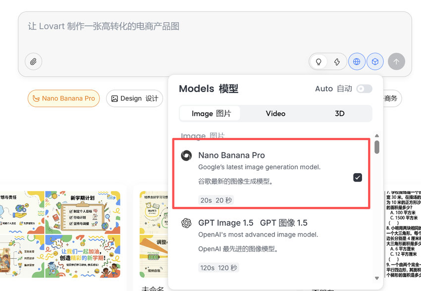Screen dimensions: 421x291
Task: Select the 3D cube icon
Action: (x=375, y=61)
